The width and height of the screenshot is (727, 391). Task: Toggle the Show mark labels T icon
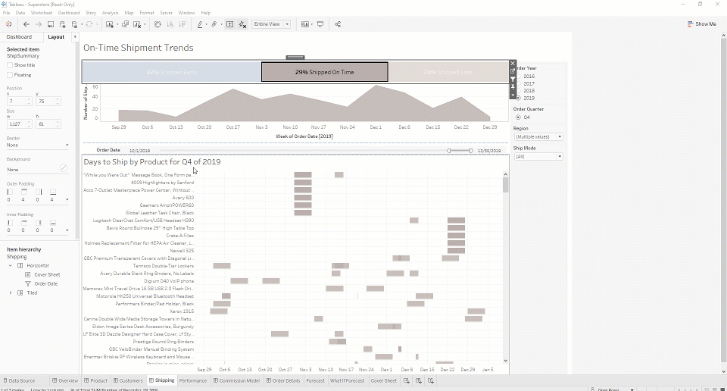pyautogui.click(x=230, y=24)
